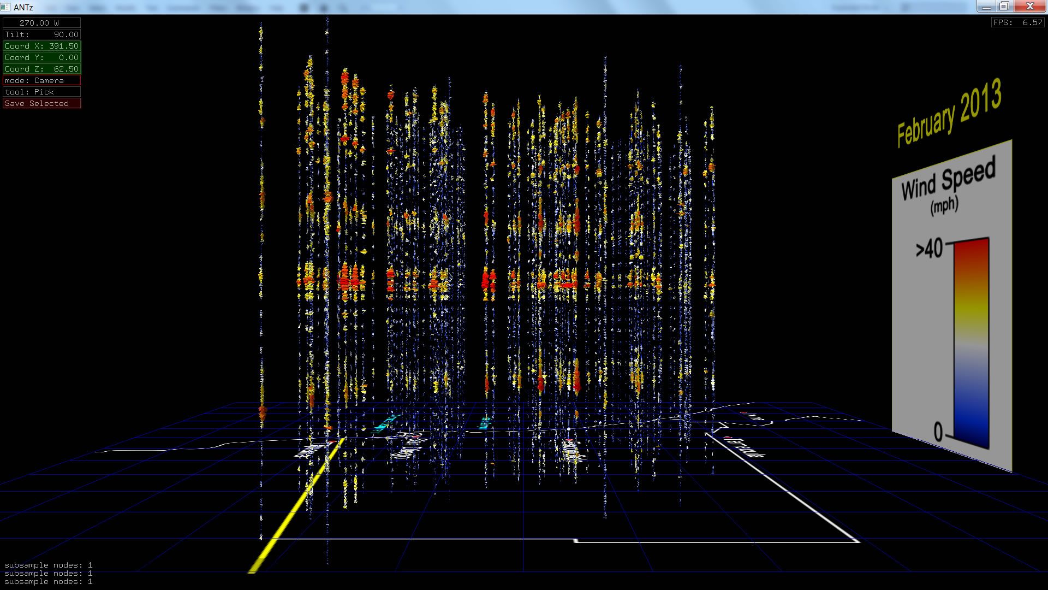Image resolution: width=1048 pixels, height=590 pixels.
Task: Click the tool: Pick field
Action: (41, 92)
